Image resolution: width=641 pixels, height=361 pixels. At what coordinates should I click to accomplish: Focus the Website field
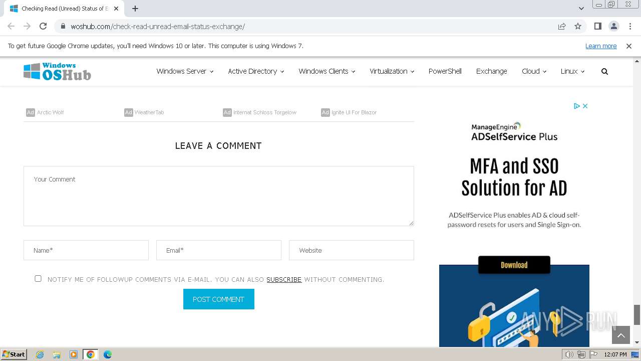tap(352, 250)
